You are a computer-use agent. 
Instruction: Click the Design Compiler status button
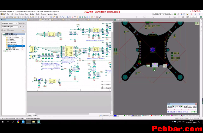pyautogui.click(x=184, y=118)
